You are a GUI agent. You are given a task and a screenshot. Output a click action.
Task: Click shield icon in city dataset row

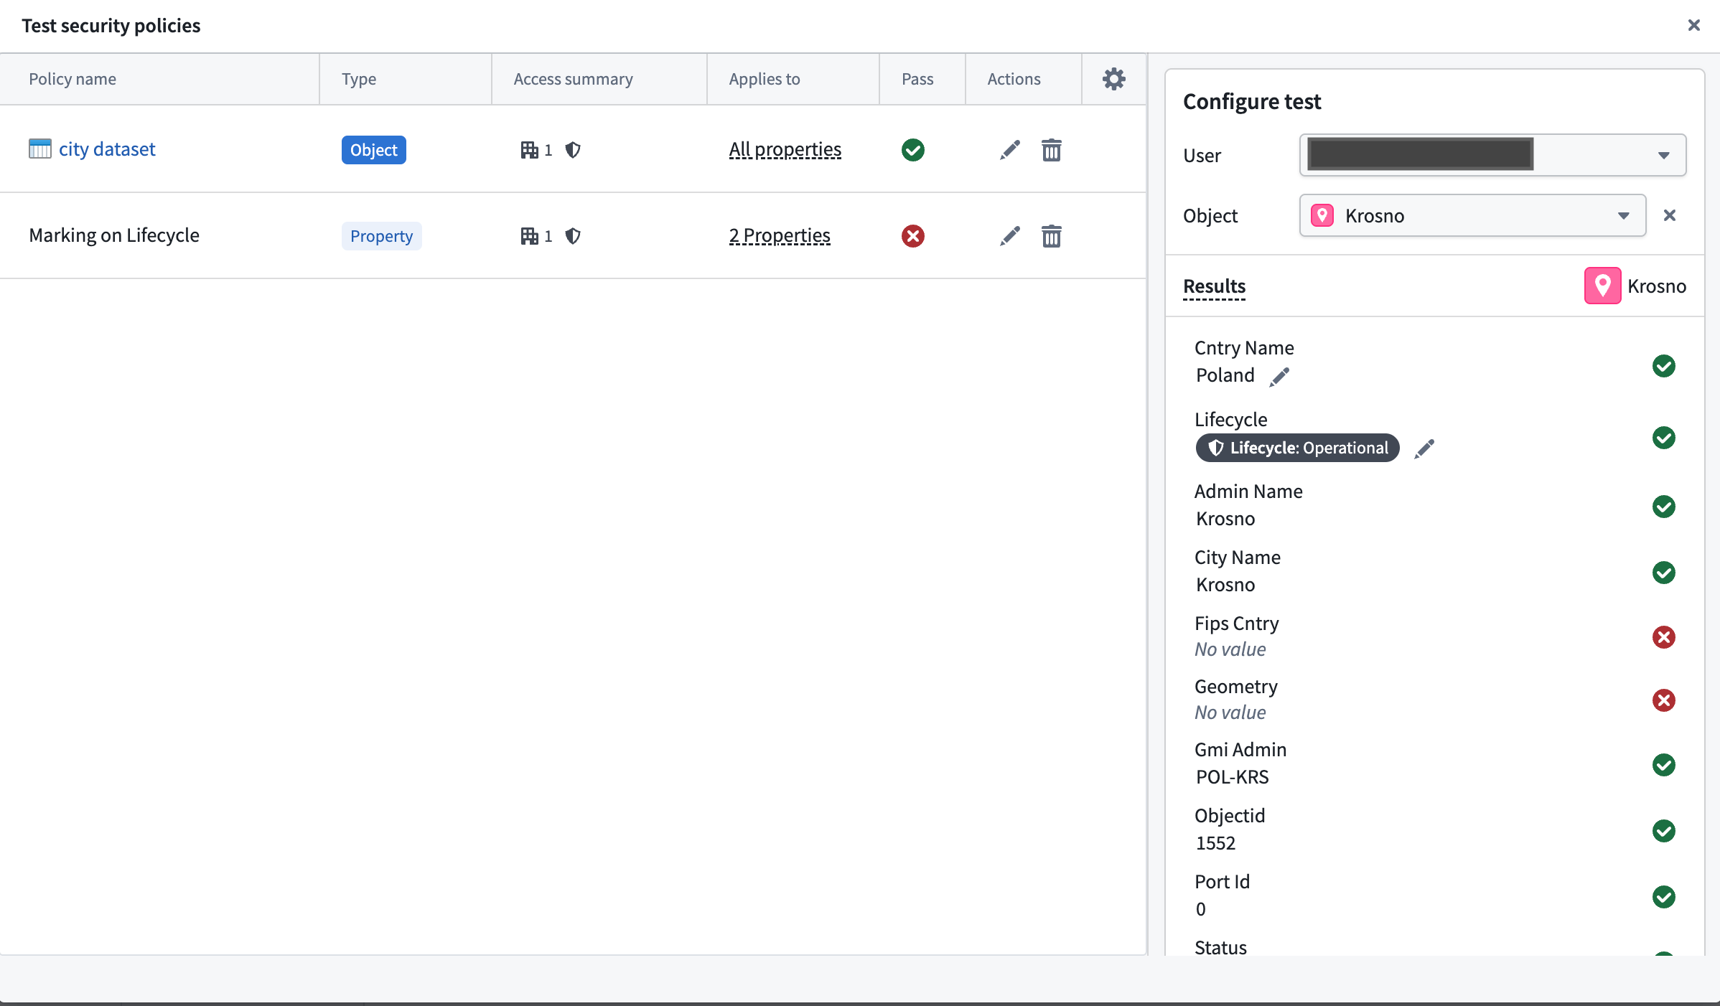pyautogui.click(x=572, y=150)
